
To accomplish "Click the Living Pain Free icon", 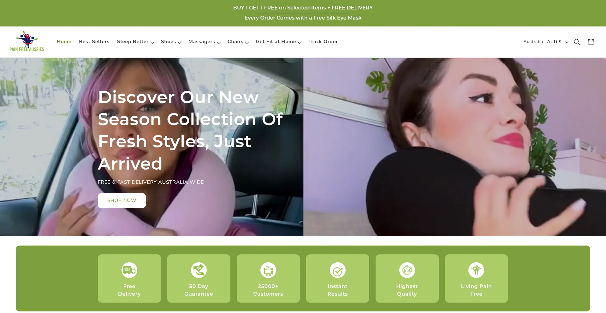I will [476, 270].
